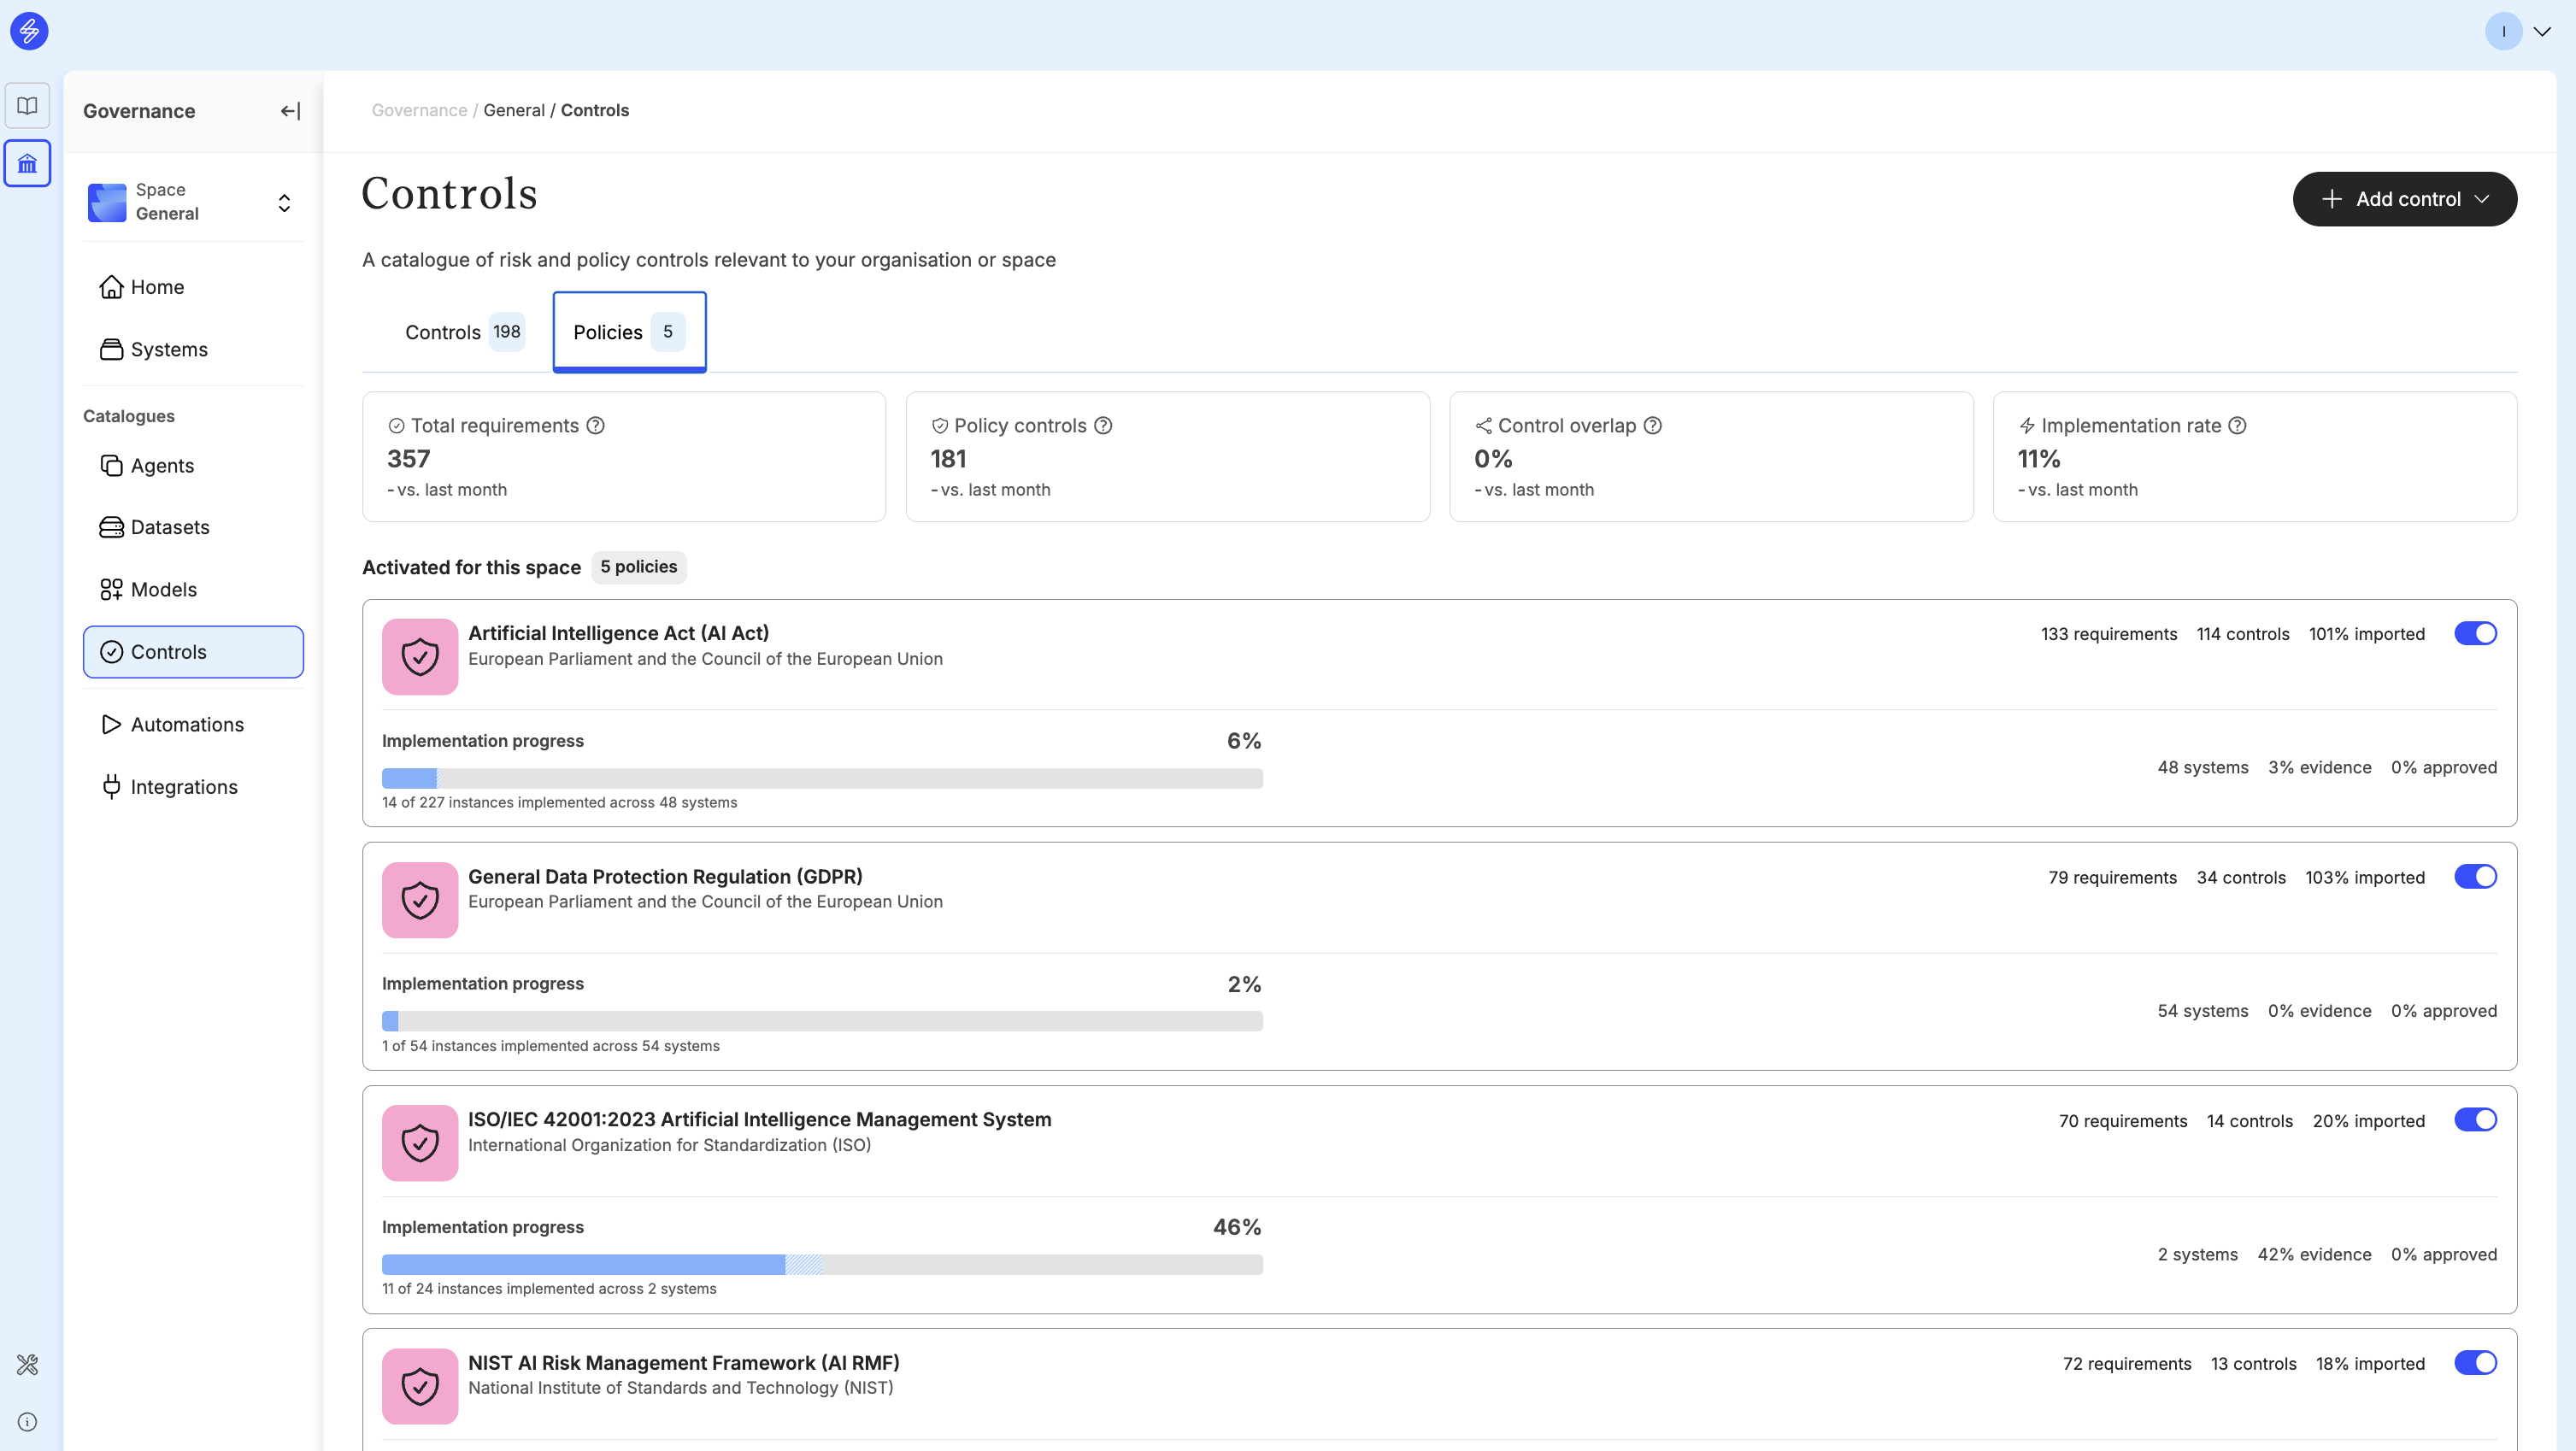Click the 5 policies count badge
Viewport: 2576px width, 1451px height.
pyautogui.click(x=639, y=567)
